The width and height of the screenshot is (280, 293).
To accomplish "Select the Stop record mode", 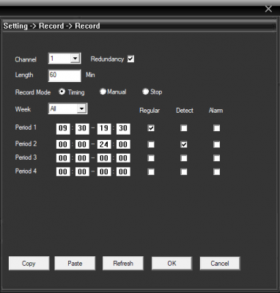I will click(x=146, y=92).
